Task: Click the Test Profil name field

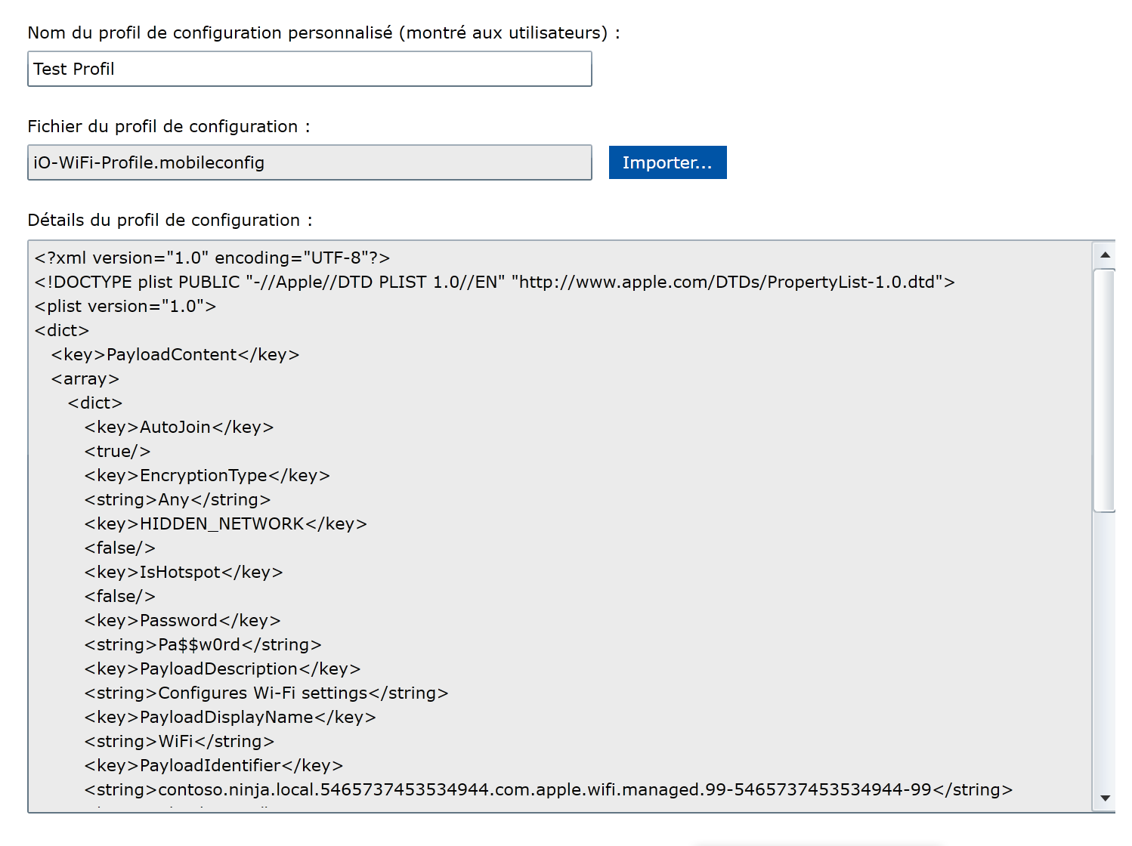Action: click(x=309, y=69)
